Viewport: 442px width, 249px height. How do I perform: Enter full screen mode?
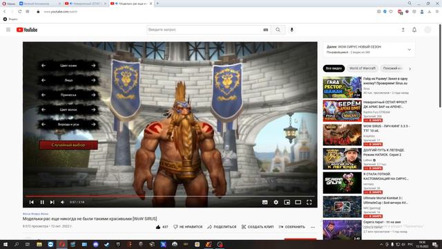coord(309,202)
